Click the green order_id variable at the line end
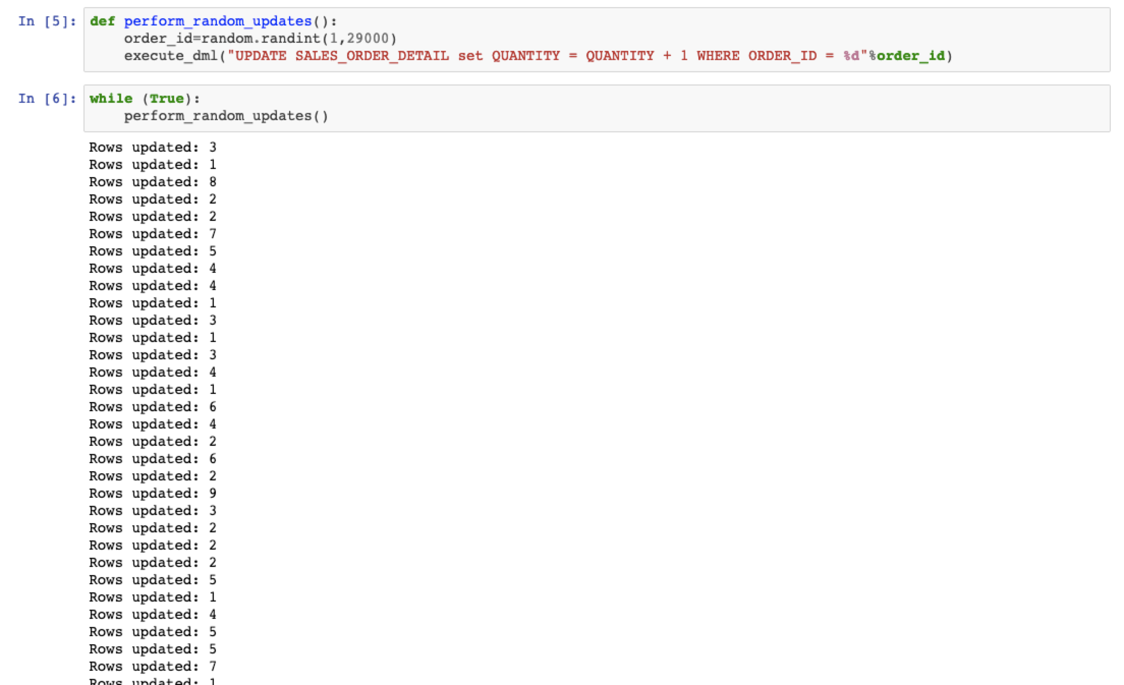1124x685 pixels. point(910,56)
